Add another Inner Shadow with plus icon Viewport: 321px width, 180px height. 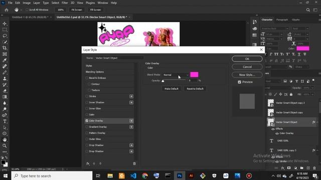(131, 102)
